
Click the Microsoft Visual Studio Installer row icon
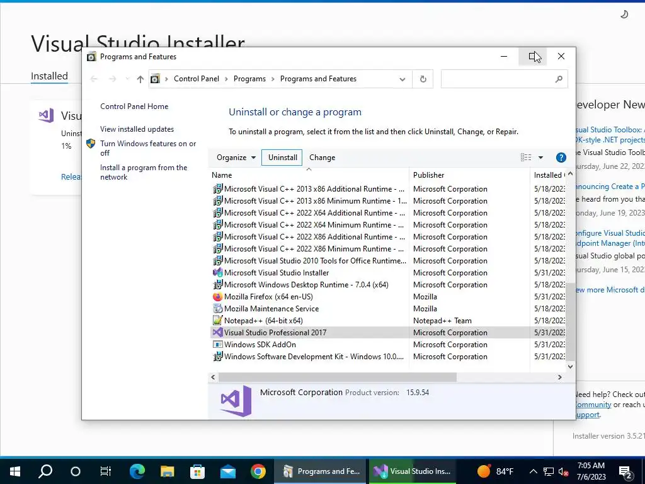pyautogui.click(x=217, y=272)
